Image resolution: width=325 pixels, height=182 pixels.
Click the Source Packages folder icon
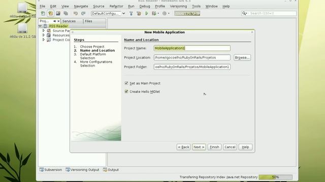(x=49, y=30)
